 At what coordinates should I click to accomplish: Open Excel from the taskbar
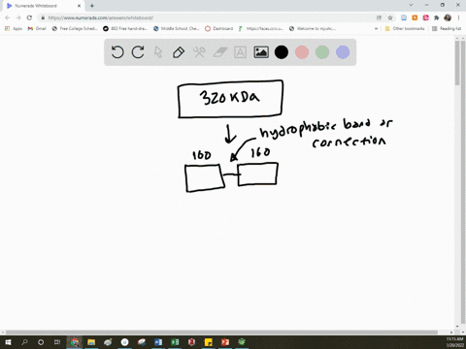175,342
